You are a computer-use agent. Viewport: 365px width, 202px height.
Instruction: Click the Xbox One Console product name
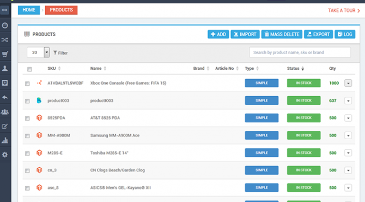point(128,83)
